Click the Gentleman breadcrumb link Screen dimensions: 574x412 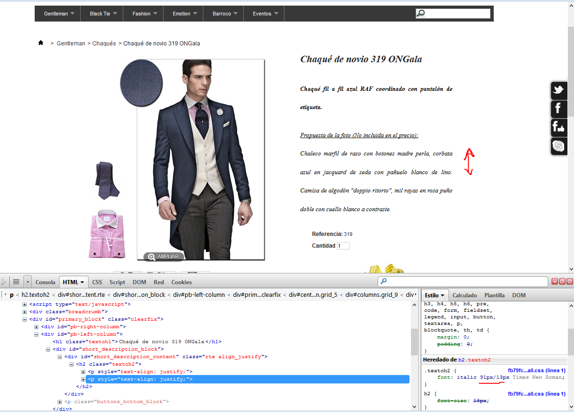(x=71, y=43)
